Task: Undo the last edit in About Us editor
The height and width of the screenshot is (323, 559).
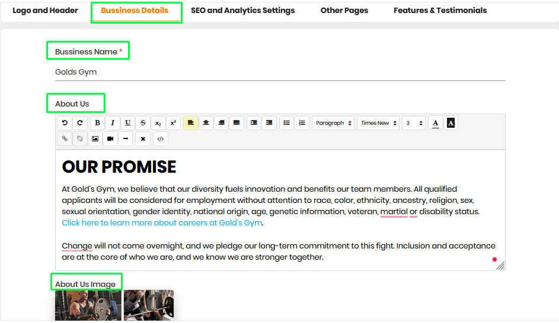Action: tap(65, 123)
